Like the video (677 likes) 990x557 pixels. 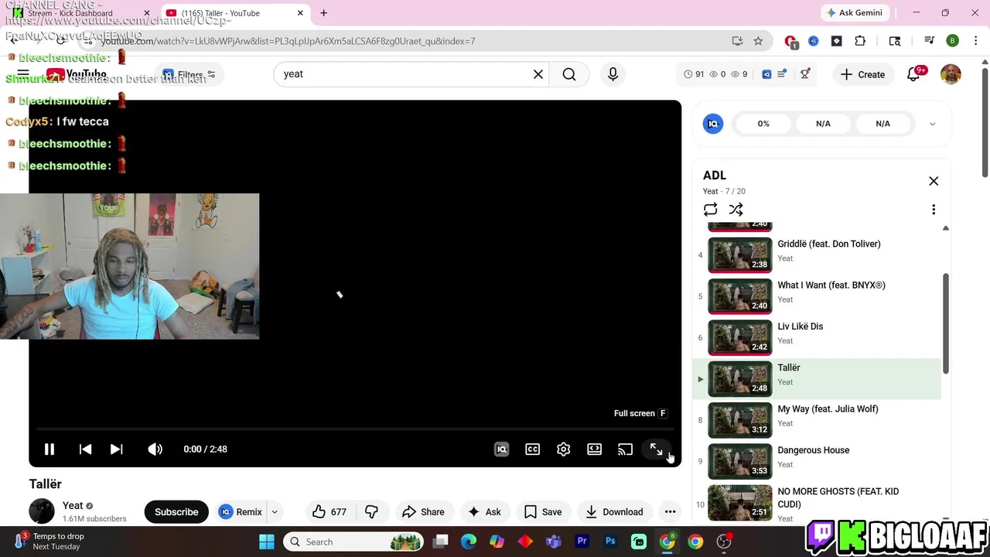click(x=329, y=511)
